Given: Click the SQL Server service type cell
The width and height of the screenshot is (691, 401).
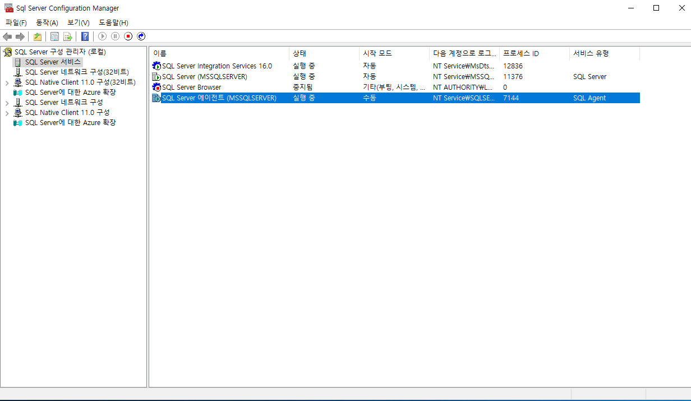Looking at the screenshot, I should point(589,77).
